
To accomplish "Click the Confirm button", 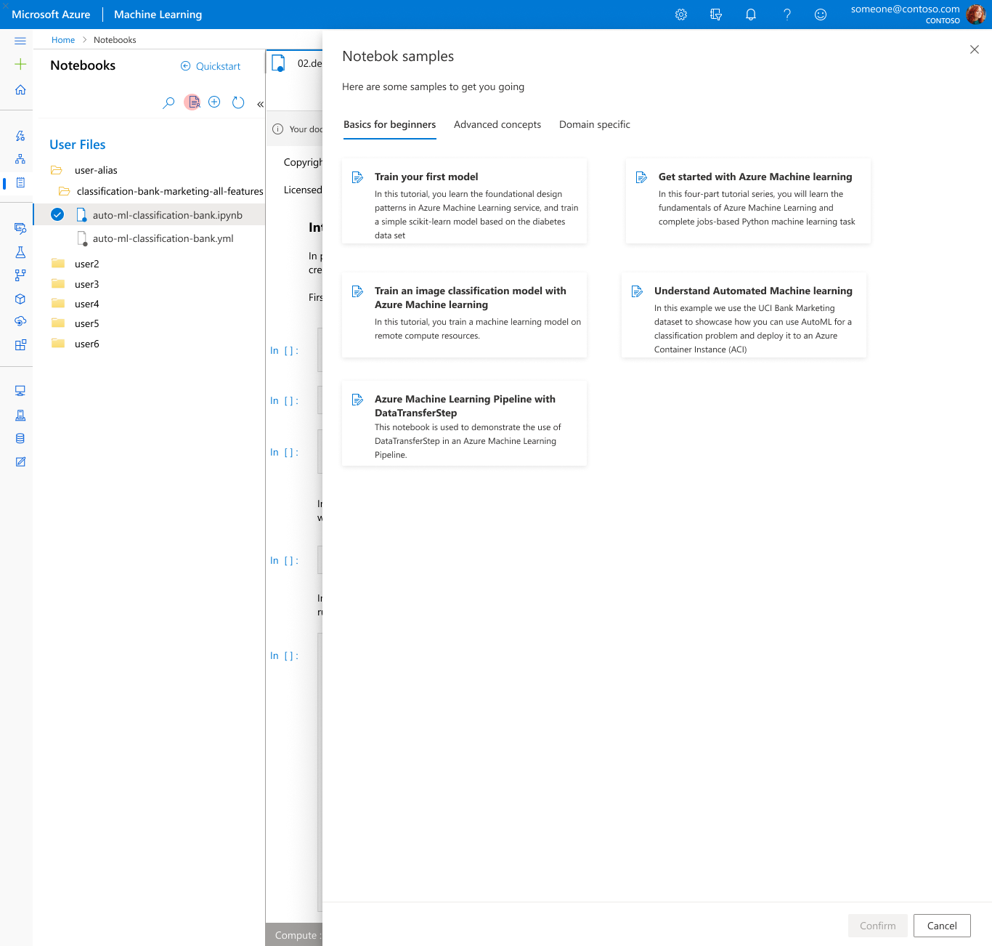I will (x=878, y=926).
